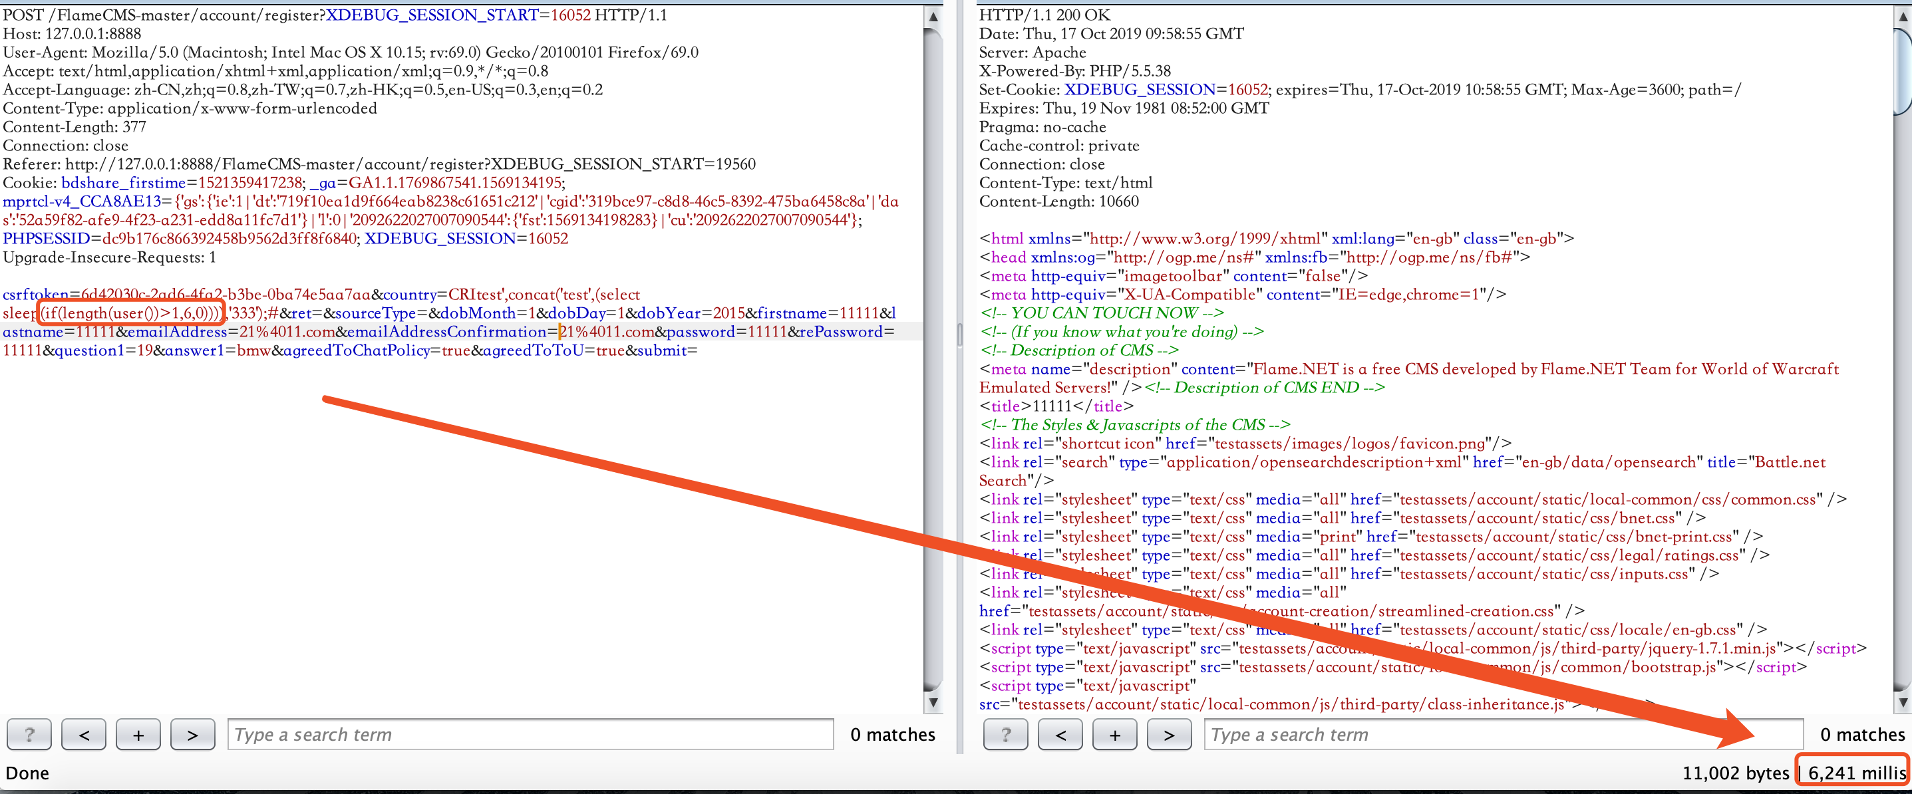Click the response pane scrollbar thumb
The height and width of the screenshot is (794, 1912).
tap(1902, 70)
